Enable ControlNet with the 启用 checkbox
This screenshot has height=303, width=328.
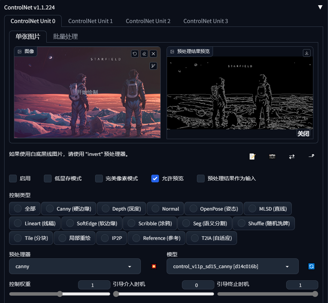(13, 179)
